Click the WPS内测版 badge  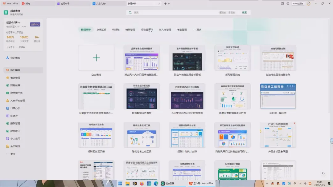[298, 4]
